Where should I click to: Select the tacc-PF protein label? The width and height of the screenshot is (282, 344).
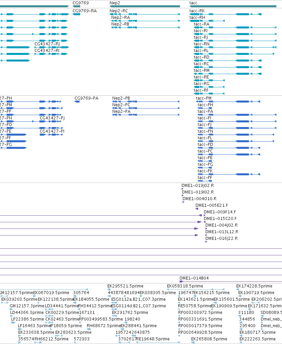205,177
